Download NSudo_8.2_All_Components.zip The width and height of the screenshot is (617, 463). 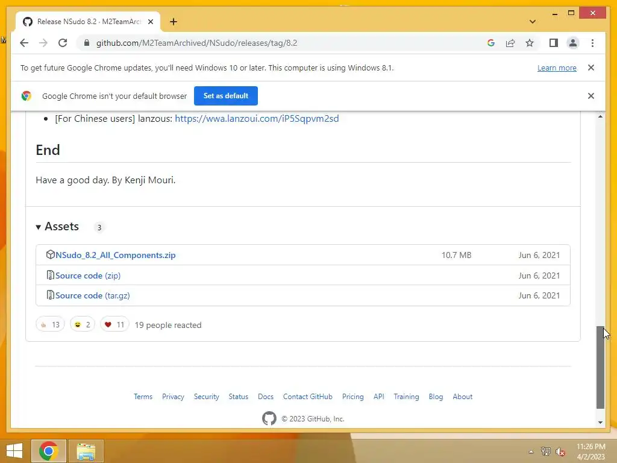click(115, 255)
